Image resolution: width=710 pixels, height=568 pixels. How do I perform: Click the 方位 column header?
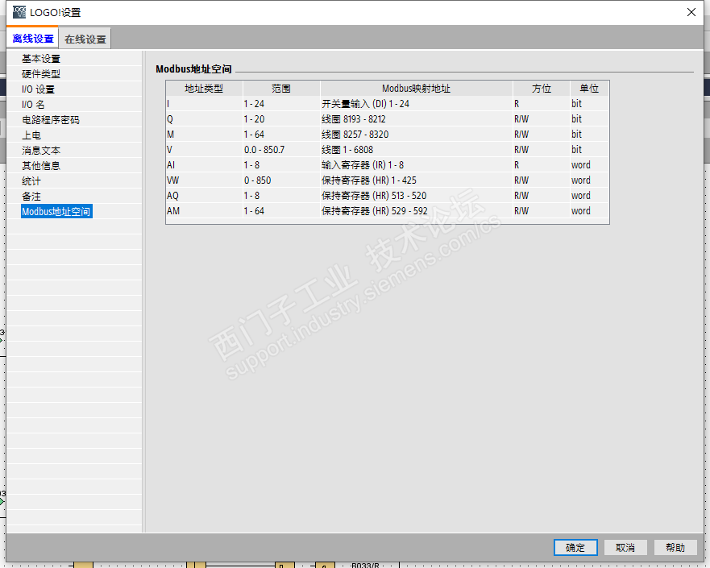541,89
